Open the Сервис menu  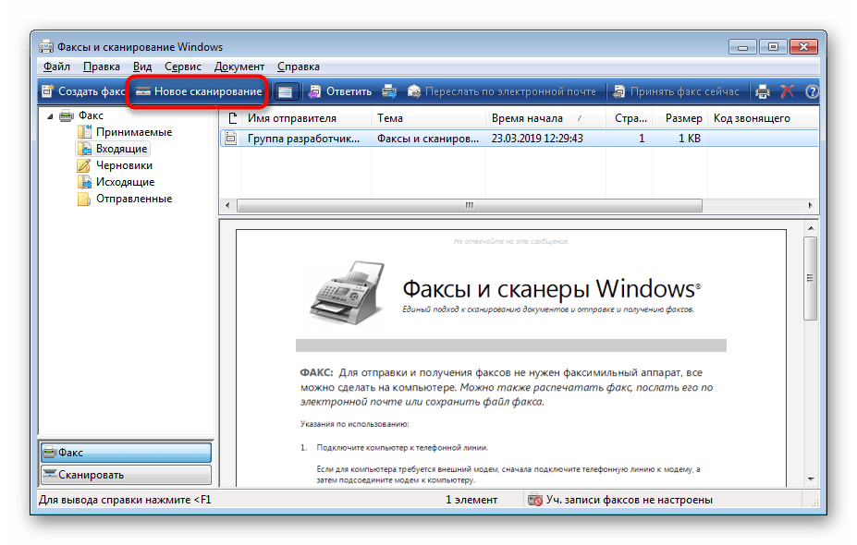tap(182, 67)
